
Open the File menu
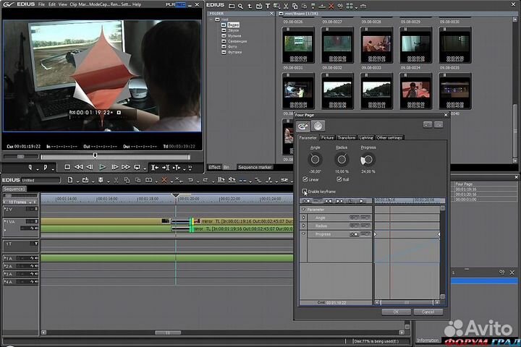point(41,5)
